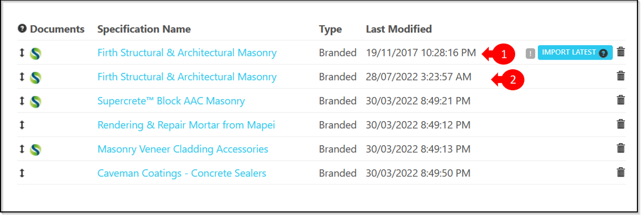Image resolution: width=641 pixels, height=215 pixels.
Task: Click the reorder arrows on Caveman Coatings row
Action: tap(22, 173)
